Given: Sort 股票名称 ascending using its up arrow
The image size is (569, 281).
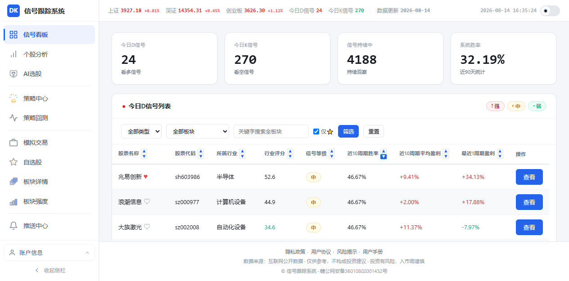Looking at the screenshot, I should pyautogui.click(x=144, y=152).
